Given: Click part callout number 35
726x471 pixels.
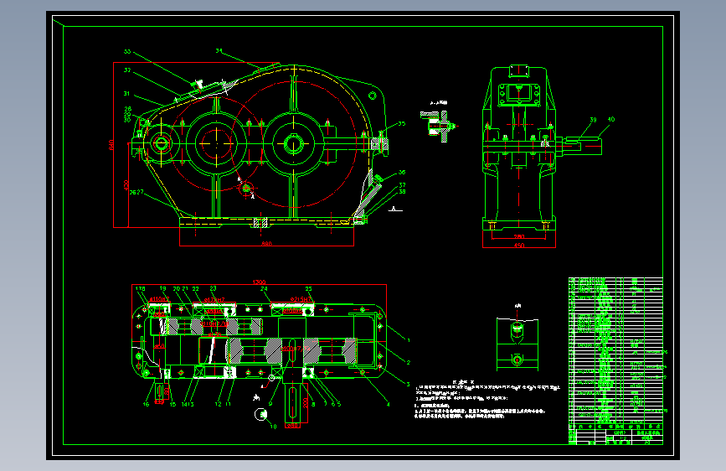Looking at the screenshot, I should coord(401,123).
